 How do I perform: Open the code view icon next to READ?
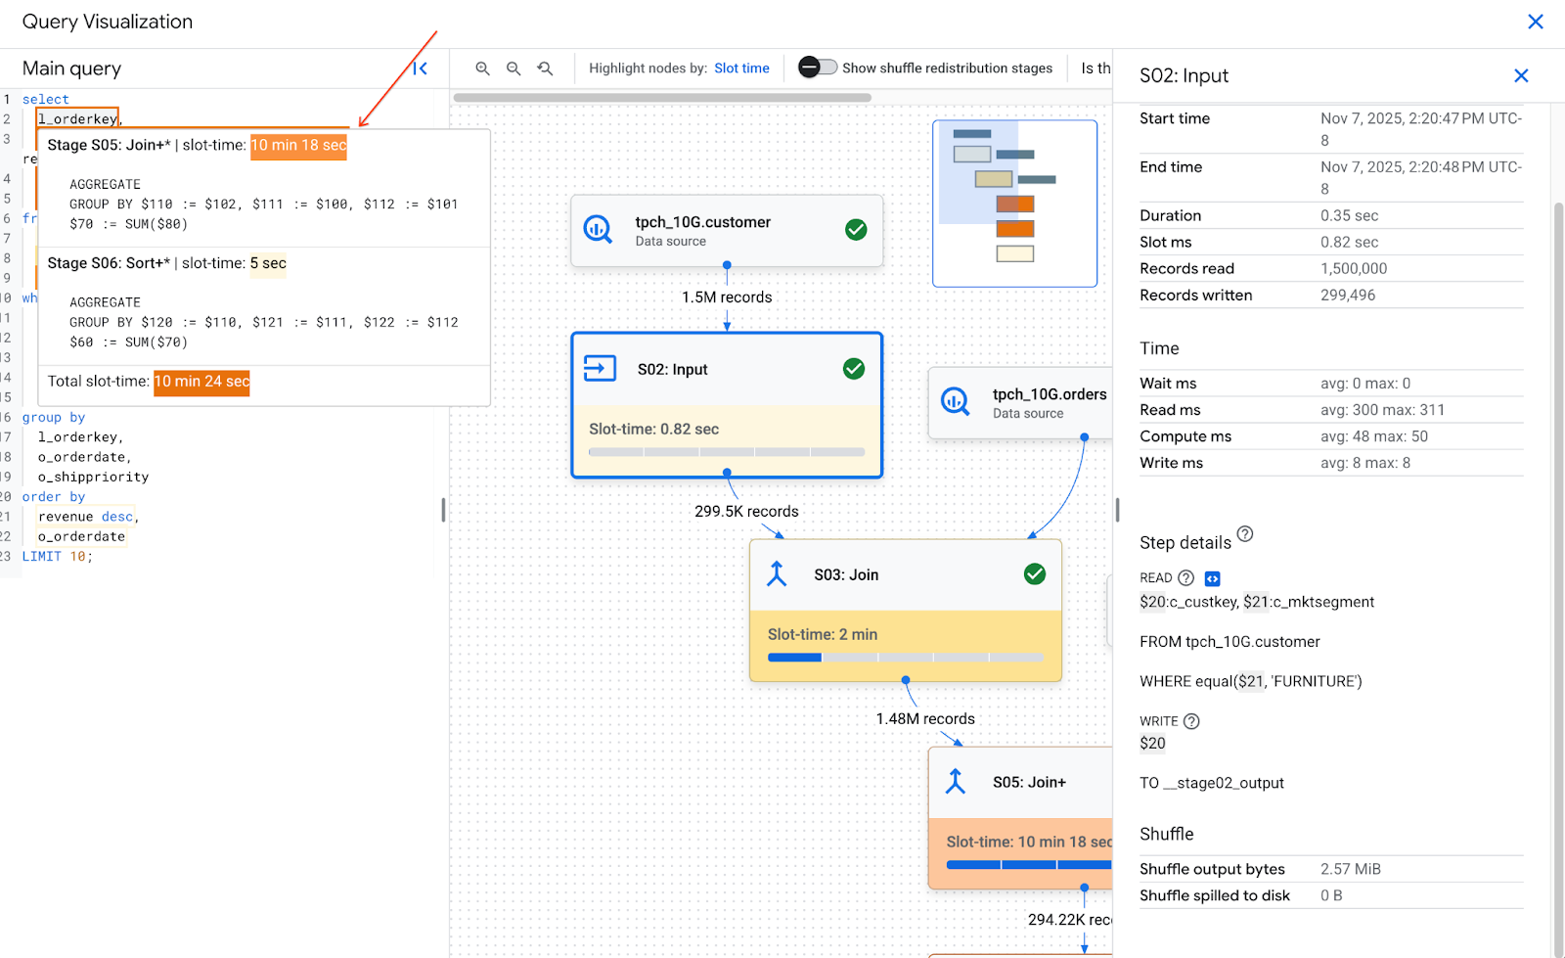(1212, 578)
